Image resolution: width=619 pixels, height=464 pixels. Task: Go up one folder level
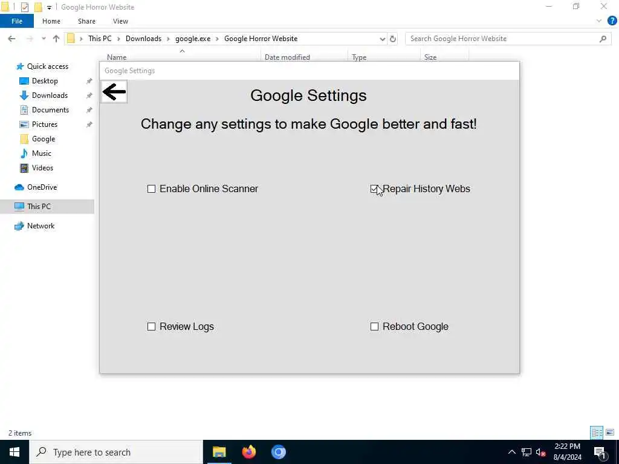[56, 39]
